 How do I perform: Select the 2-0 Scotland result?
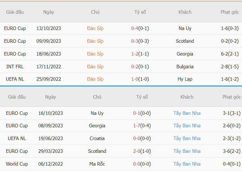point(137,151)
